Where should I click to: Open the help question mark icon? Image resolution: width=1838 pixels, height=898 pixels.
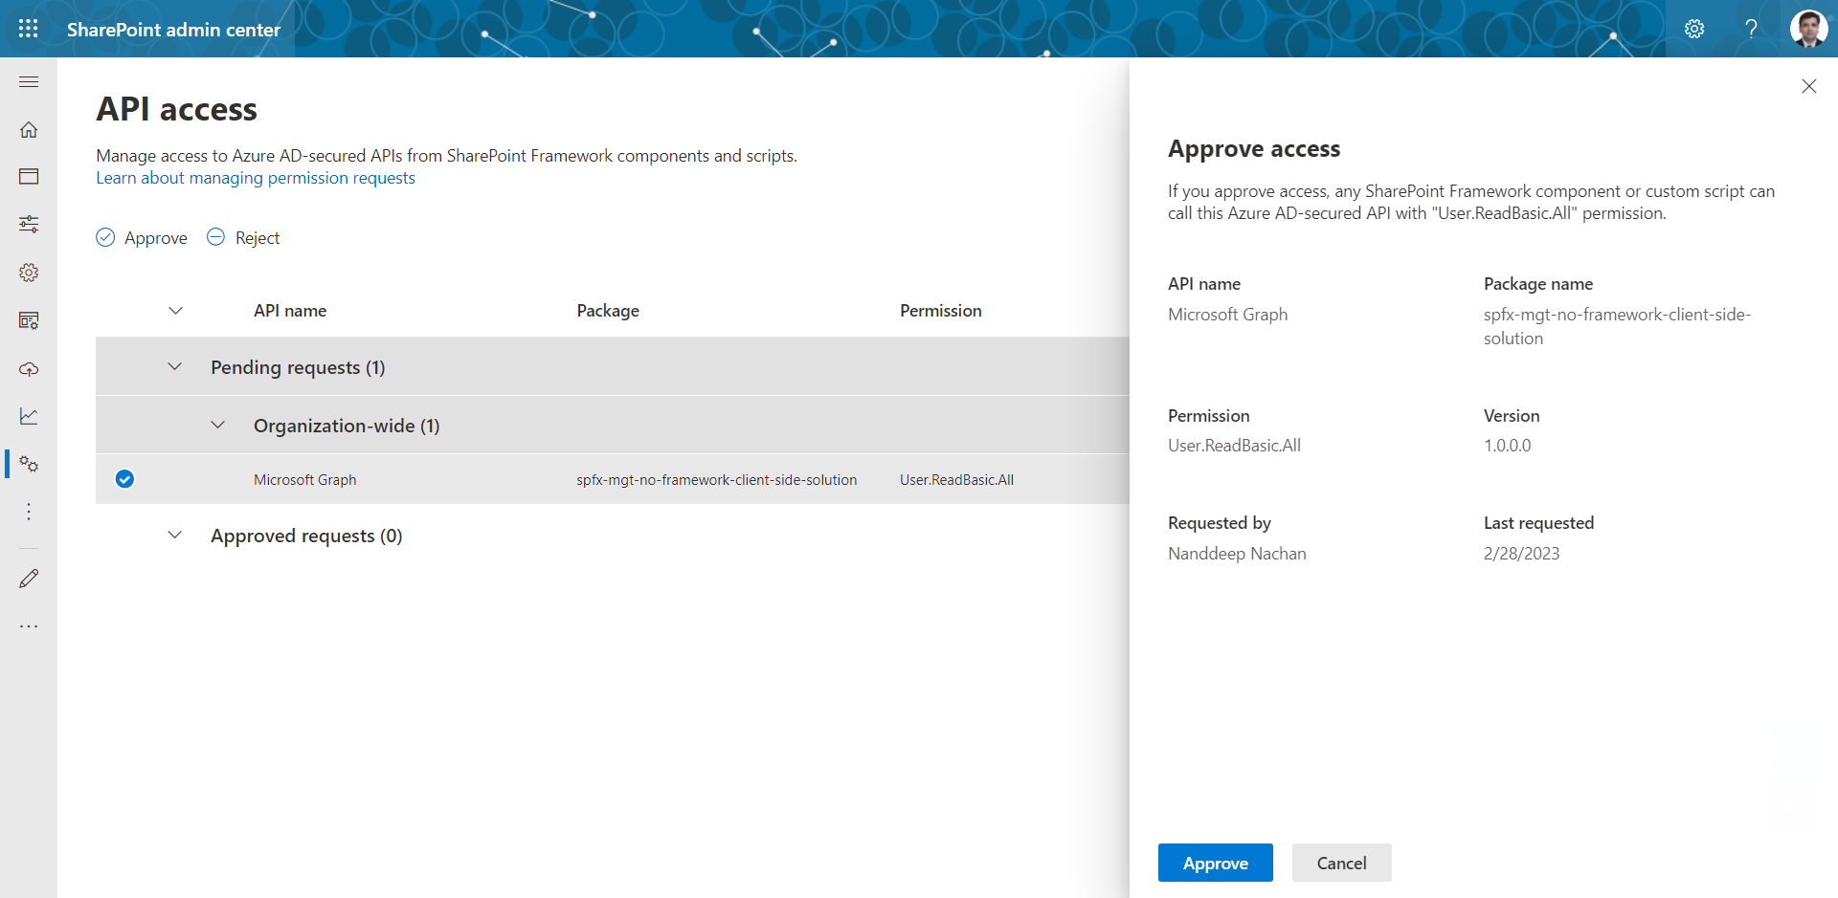(x=1751, y=29)
